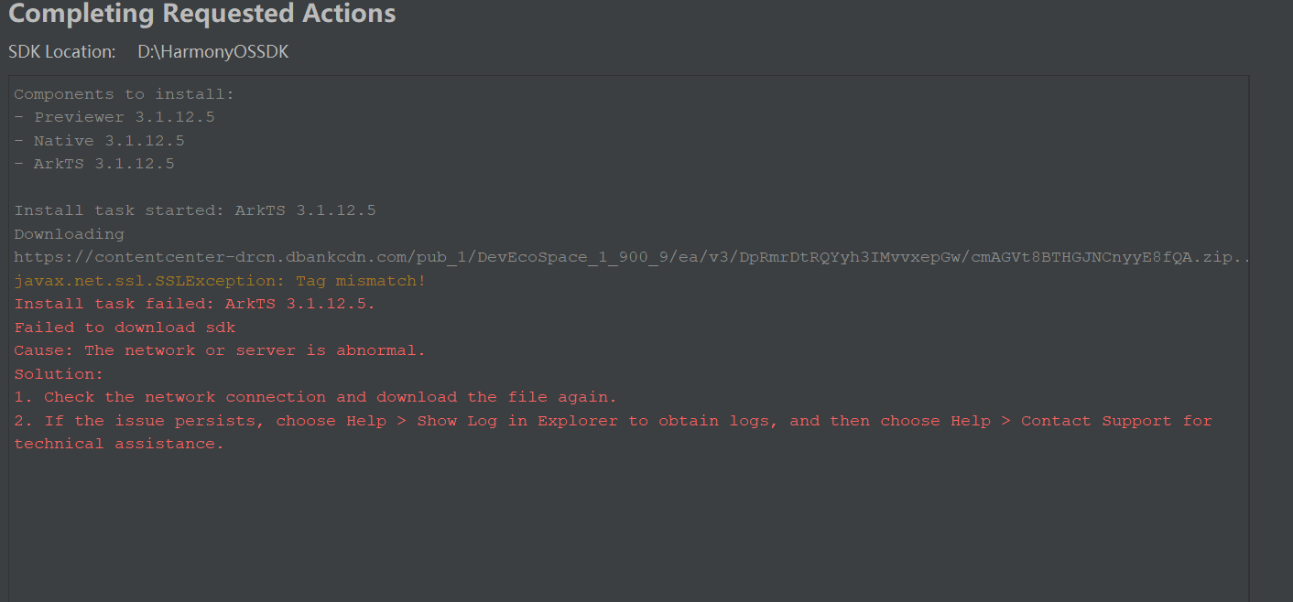Click the Cause network abnormal line
1293x602 pixels.
tap(220, 350)
